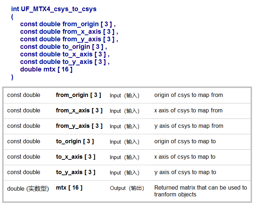
Task: Select signature line 'double mtx [ 16 ]'
Action: point(46,69)
